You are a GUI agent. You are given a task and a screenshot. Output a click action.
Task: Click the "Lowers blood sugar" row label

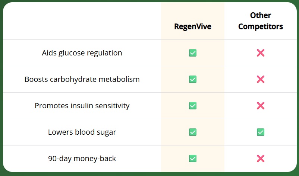pos(82,132)
